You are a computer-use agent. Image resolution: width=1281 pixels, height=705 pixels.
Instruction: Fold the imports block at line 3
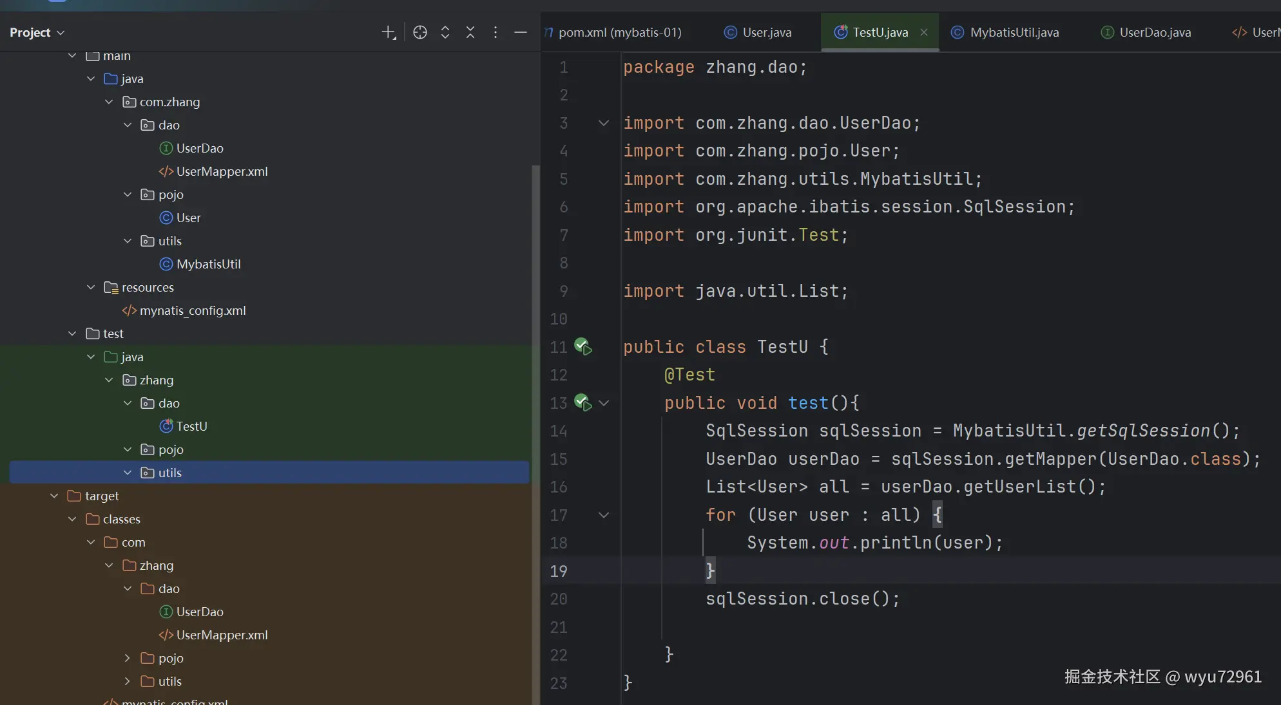click(604, 123)
